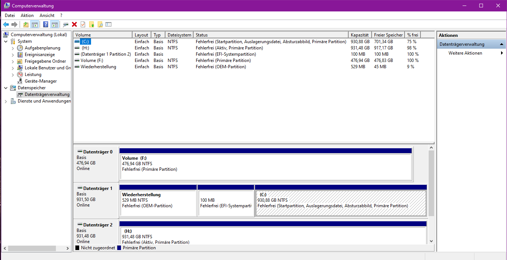
Task: Click the Primäre Partition blue legend swatch
Action: pyautogui.click(x=119, y=248)
